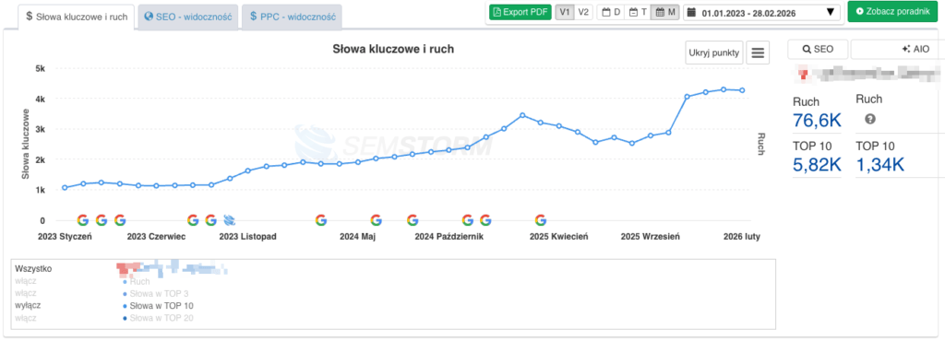
Task: Click the Ukryj punkty button
Action: click(x=714, y=53)
